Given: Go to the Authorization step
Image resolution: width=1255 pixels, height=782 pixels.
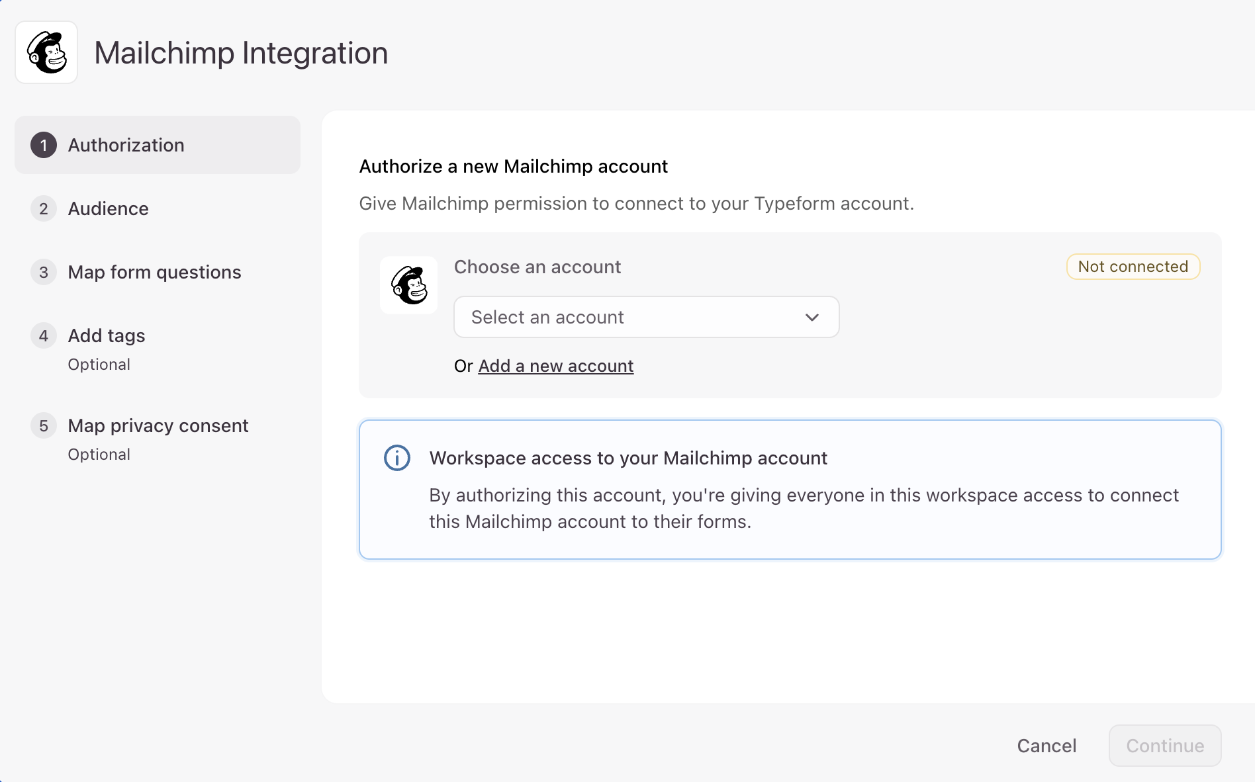Looking at the screenshot, I should (x=158, y=145).
